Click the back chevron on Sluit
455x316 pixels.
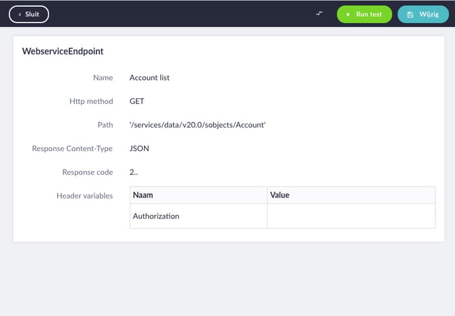coord(20,14)
